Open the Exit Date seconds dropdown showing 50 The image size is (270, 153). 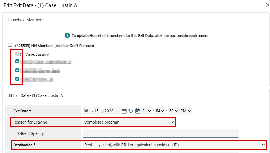pos(173,111)
